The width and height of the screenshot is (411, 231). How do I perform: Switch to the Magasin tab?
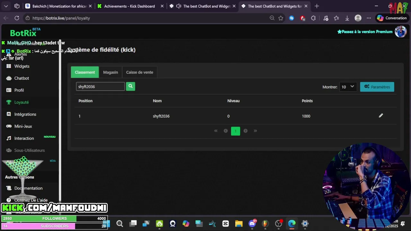click(x=110, y=72)
